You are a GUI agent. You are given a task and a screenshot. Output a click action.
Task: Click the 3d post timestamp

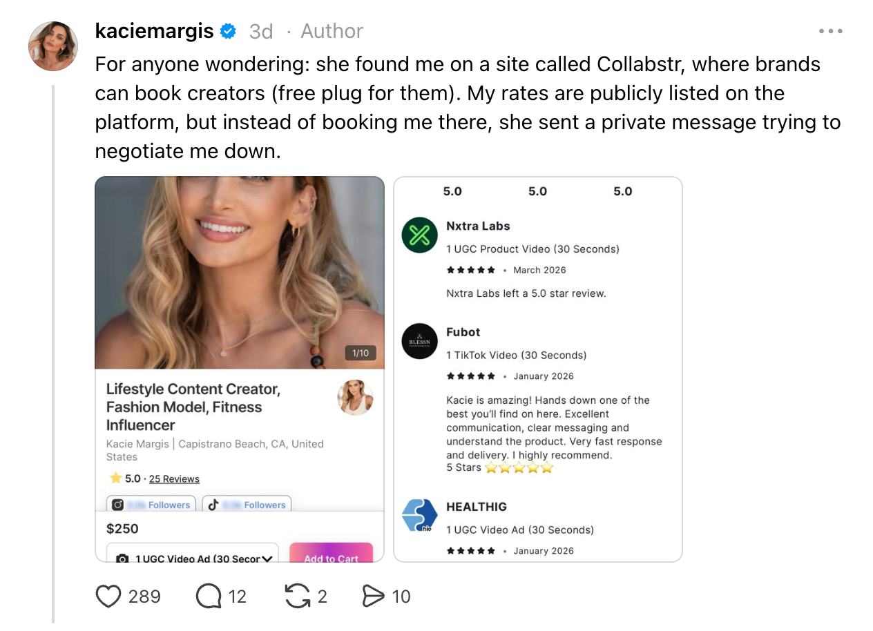point(261,31)
